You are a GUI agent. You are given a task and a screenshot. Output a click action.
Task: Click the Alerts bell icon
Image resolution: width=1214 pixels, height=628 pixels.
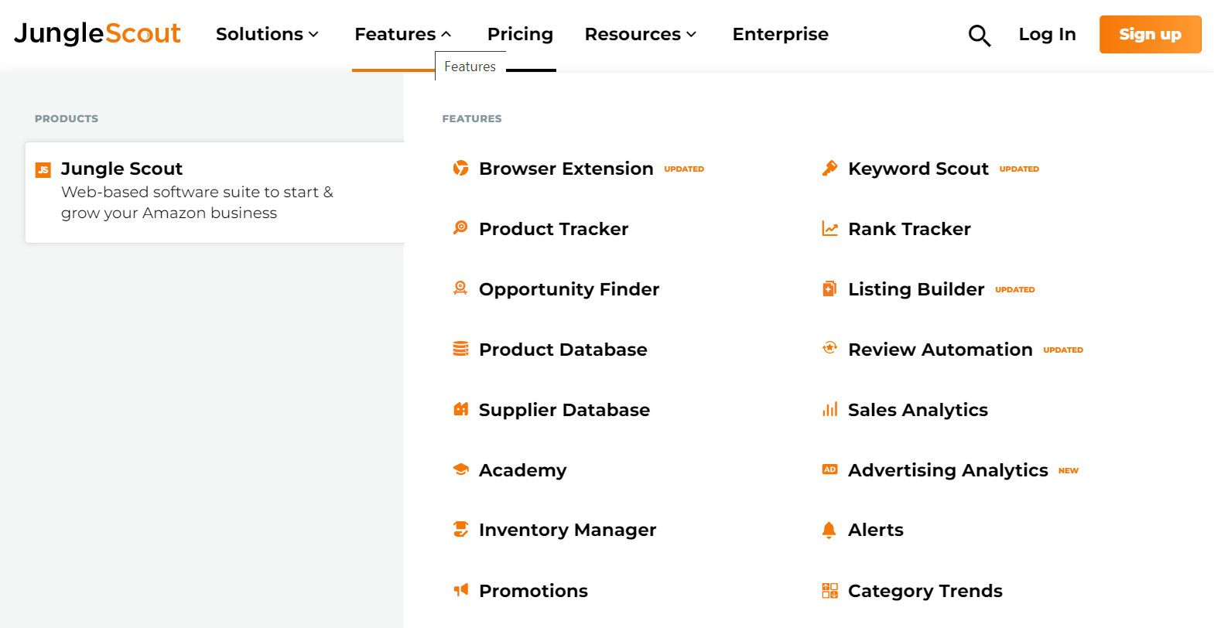[829, 530]
